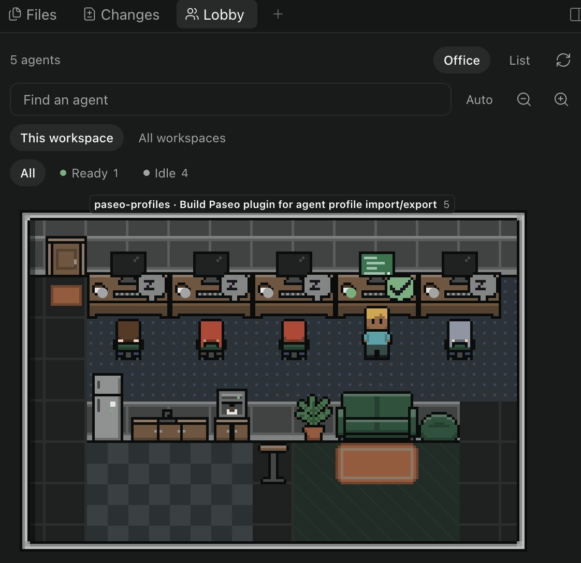Zoom in the office view
Image resolution: width=581 pixels, height=563 pixels.
(x=561, y=99)
